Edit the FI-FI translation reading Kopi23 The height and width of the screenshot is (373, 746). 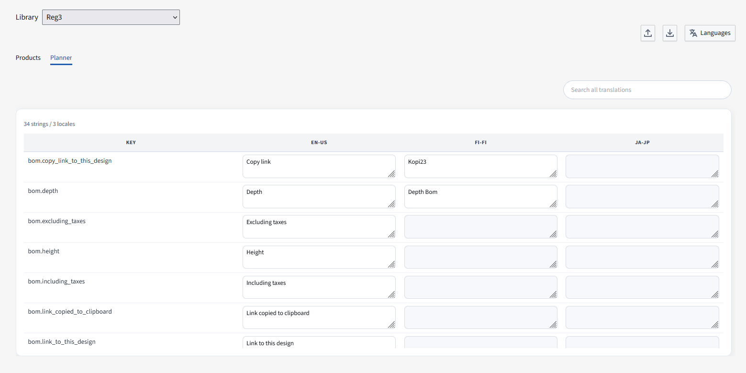480,166
